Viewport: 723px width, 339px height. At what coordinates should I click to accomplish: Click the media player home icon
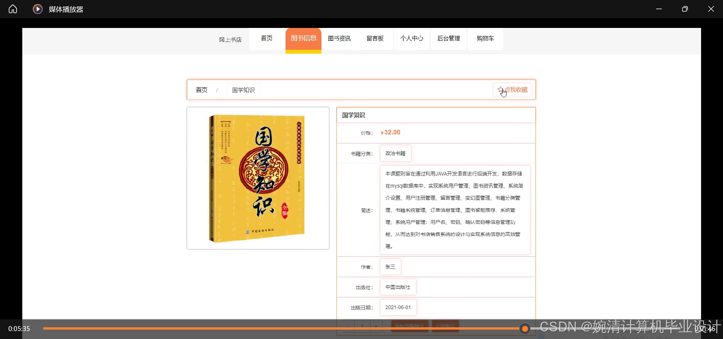pyautogui.click(x=13, y=9)
